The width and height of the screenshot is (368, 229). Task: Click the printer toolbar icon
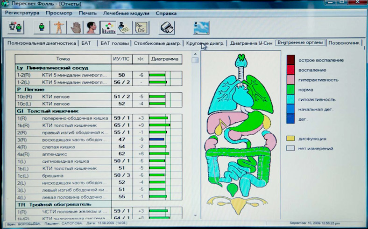(x=167, y=28)
